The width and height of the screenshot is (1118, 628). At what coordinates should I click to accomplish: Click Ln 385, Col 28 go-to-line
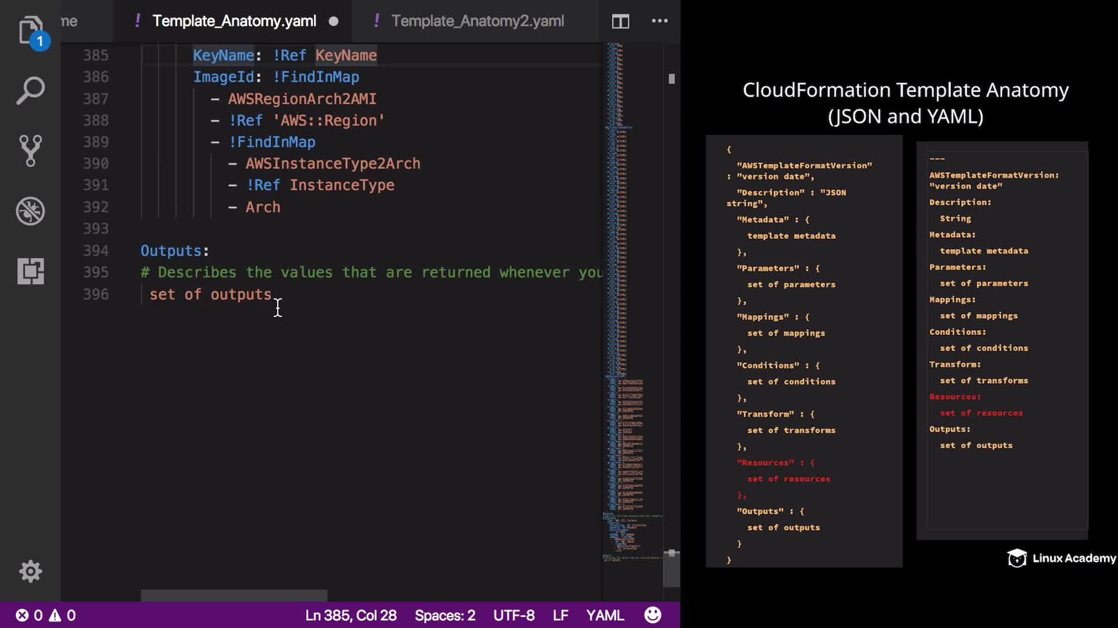click(351, 615)
